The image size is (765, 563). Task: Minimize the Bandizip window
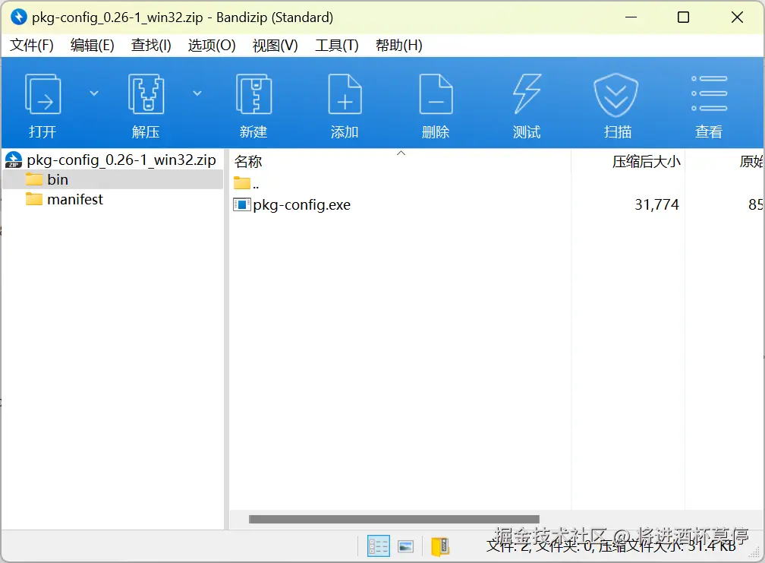point(631,17)
